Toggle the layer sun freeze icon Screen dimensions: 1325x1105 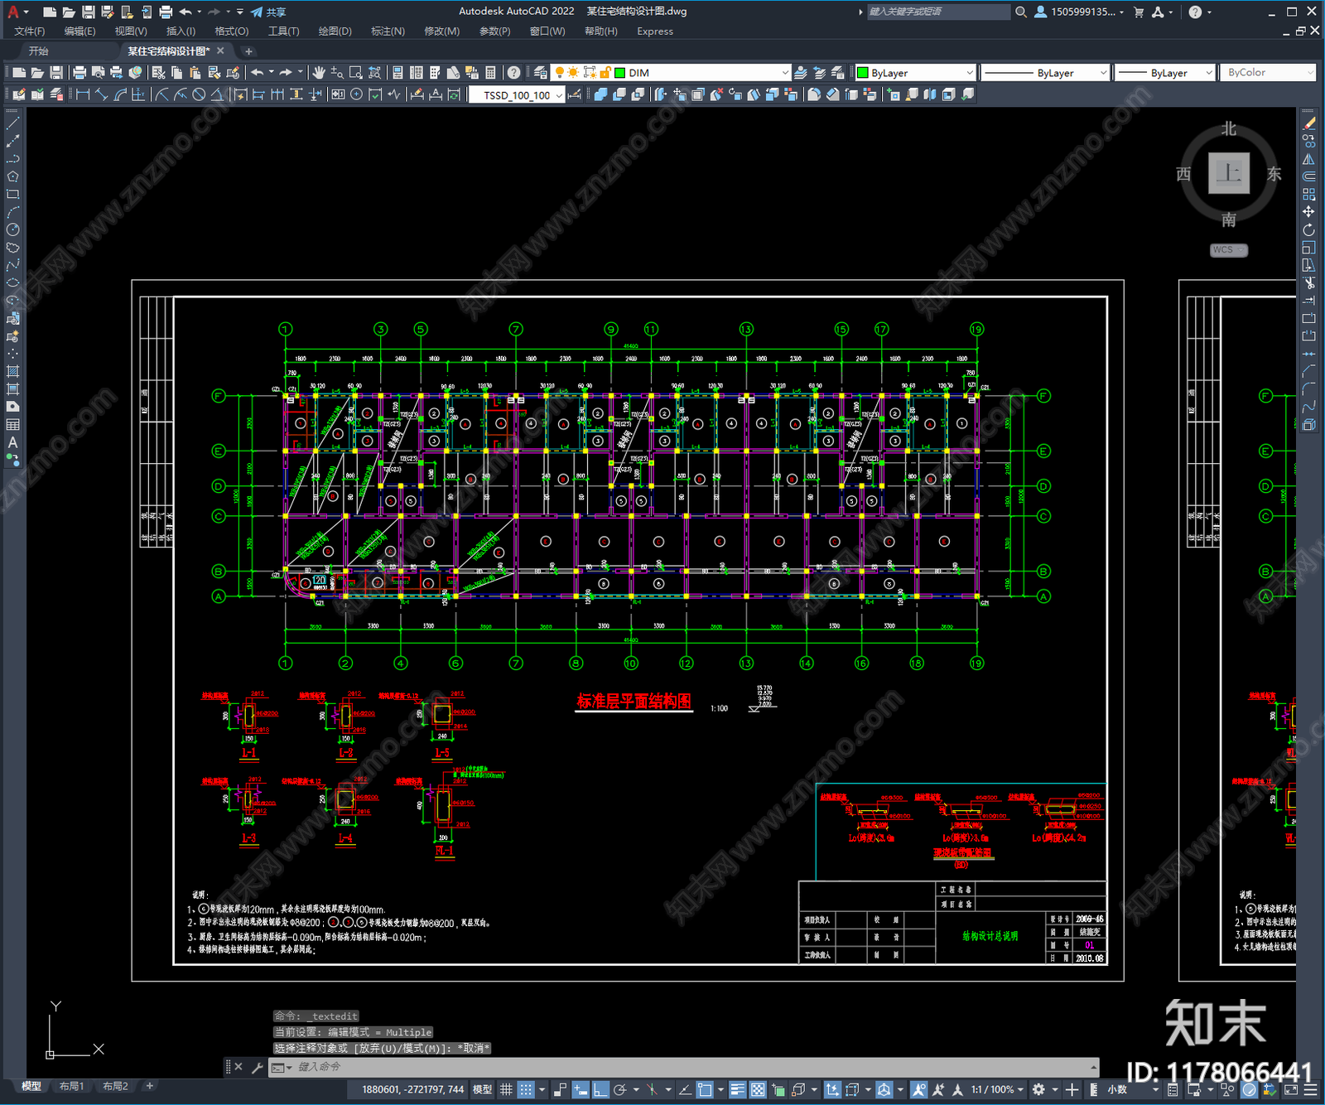click(573, 73)
